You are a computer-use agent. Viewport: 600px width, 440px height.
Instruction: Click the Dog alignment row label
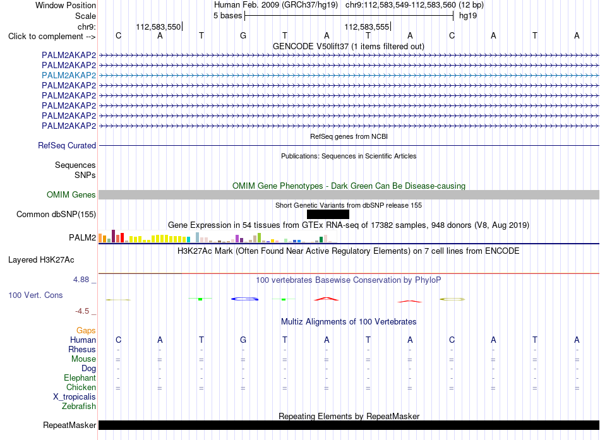tap(88, 369)
